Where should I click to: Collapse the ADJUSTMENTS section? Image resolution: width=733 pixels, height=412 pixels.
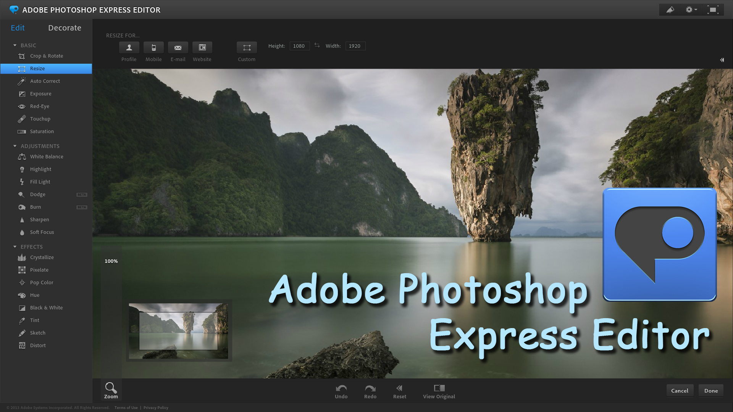tap(15, 146)
